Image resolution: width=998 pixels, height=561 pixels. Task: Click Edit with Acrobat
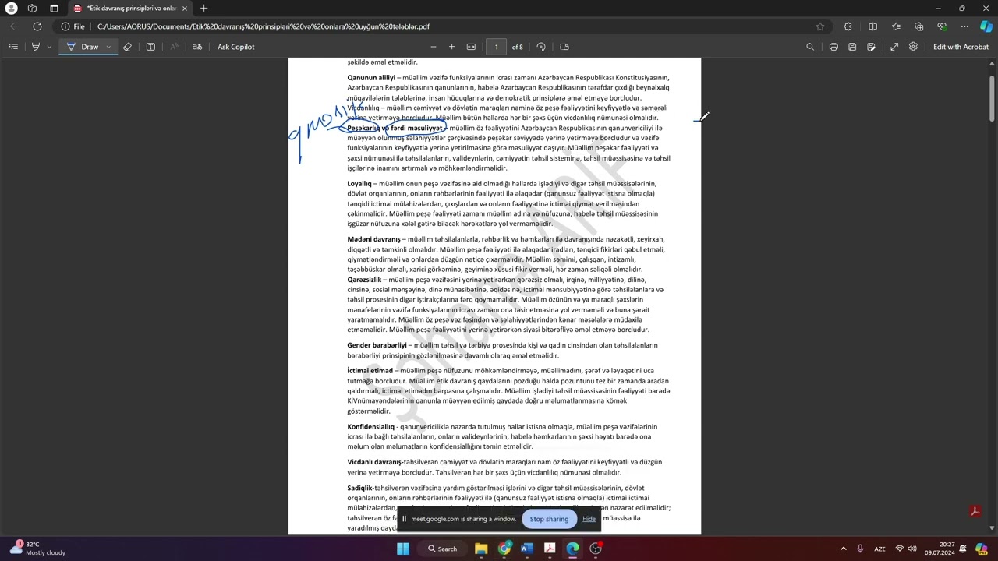point(961,47)
